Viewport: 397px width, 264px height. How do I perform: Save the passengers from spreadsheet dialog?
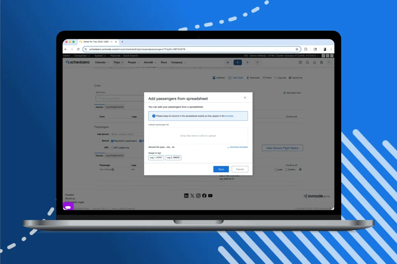point(221,169)
